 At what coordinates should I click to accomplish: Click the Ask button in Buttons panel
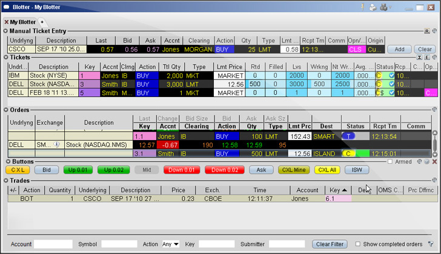pyautogui.click(x=261, y=170)
